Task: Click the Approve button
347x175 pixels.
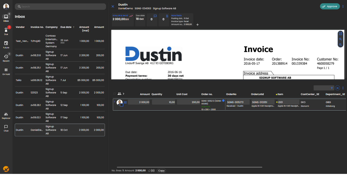Action: pos(330,7)
